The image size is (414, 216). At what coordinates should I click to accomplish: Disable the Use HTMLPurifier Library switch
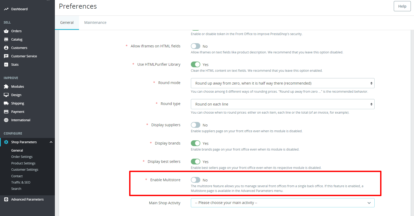[196, 65]
